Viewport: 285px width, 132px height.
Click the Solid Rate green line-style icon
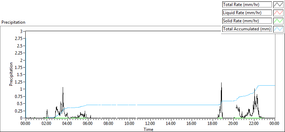click(279, 21)
